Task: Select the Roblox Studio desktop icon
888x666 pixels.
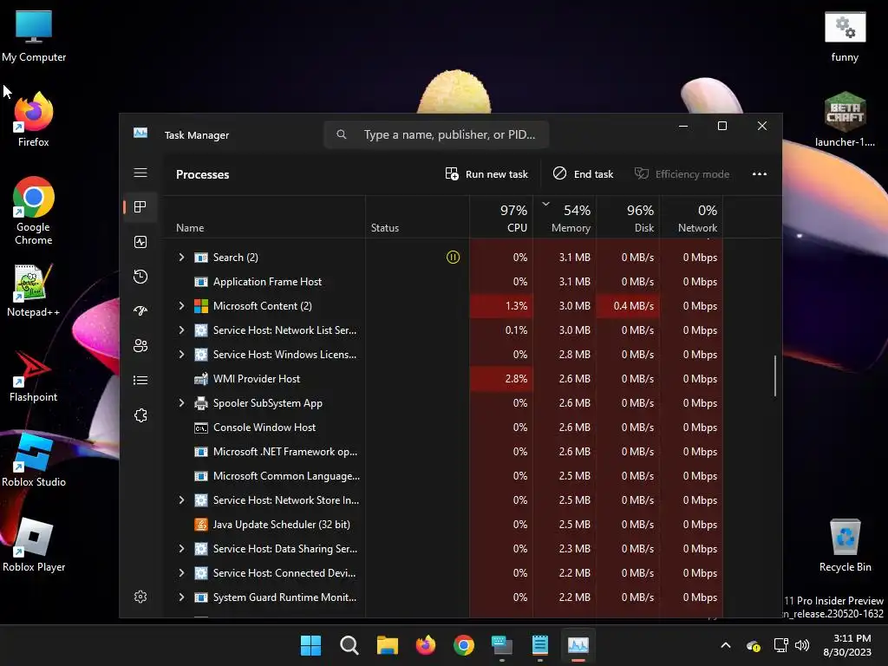Action: (x=34, y=461)
